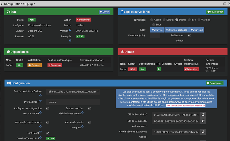The image size is (230, 141).
Task: Select Debug log level
Action: click(177, 20)
